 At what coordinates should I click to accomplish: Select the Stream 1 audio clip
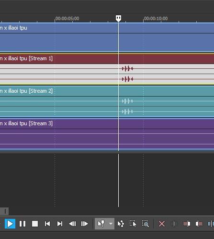(x=107, y=69)
